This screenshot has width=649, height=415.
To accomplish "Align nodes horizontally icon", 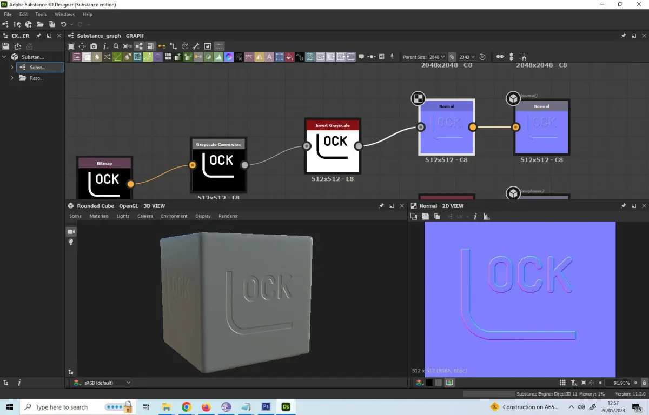I will coord(500,57).
